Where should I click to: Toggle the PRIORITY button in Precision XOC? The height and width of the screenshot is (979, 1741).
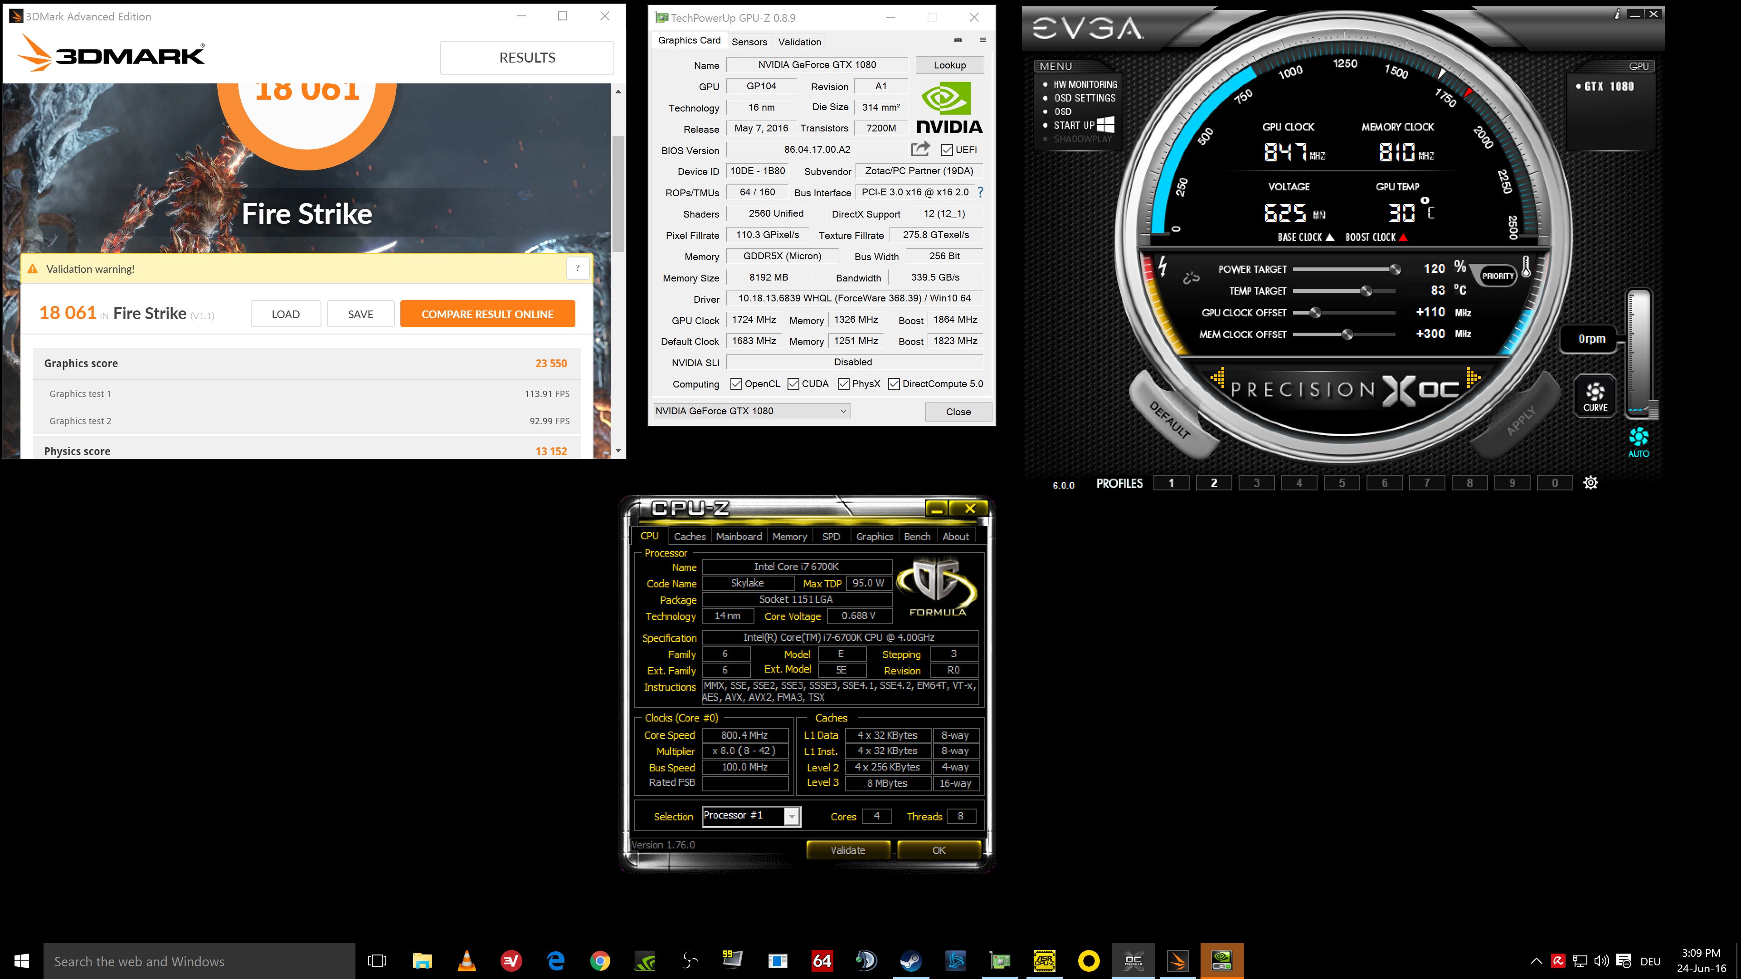[1498, 276]
